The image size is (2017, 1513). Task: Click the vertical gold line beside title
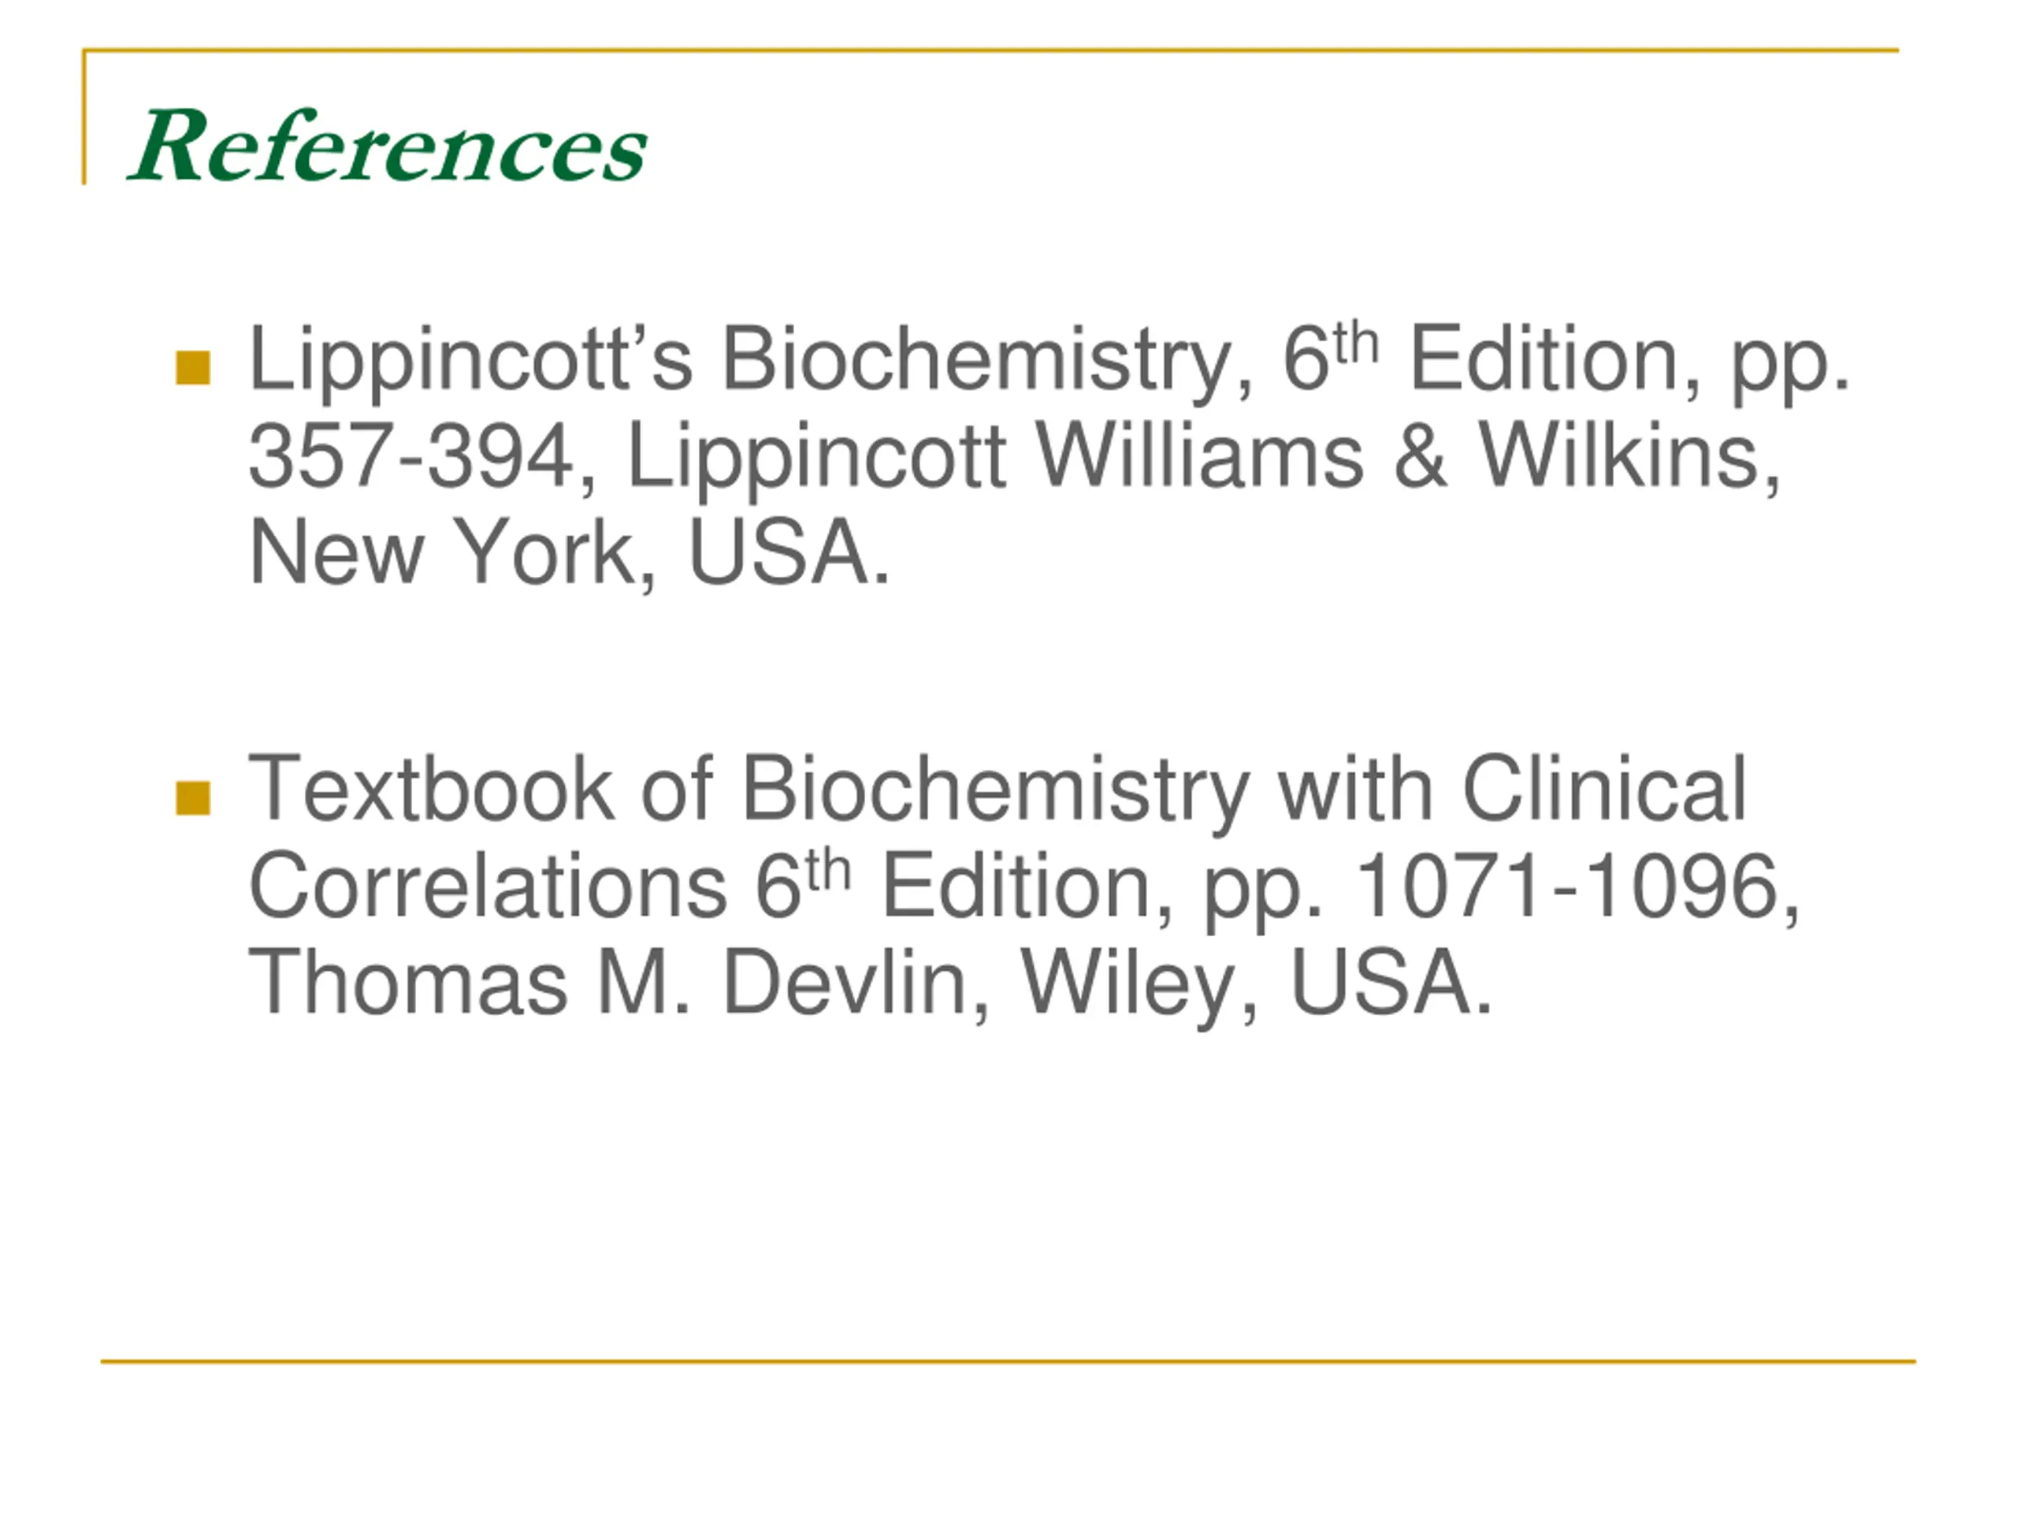point(84,117)
